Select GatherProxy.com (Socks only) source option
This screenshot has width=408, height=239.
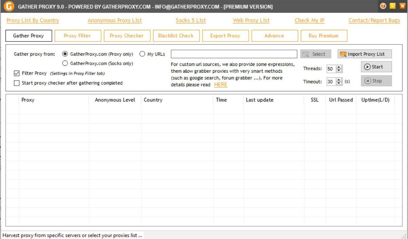pos(65,63)
